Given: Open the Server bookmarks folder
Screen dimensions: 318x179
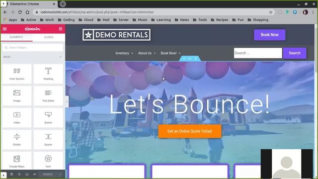Looking at the screenshot, I should pos(121,20).
